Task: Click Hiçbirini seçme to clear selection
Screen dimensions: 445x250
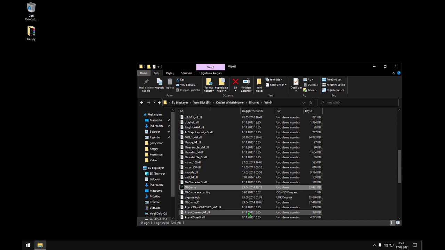Action: pyautogui.click(x=333, y=85)
